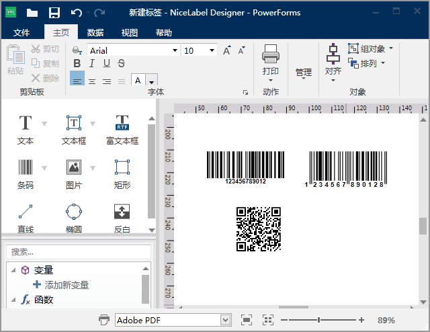Viewport: 430px width, 332px height.
Task: Show printer fonts icon beside Arial
Action: (x=77, y=50)
